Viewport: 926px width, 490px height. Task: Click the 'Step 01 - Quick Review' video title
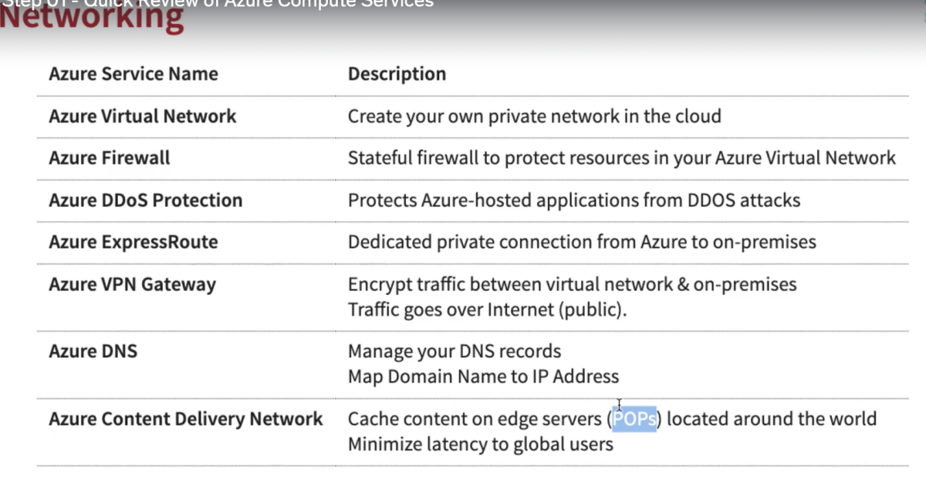pyautogui.click(x=218, y=4)
